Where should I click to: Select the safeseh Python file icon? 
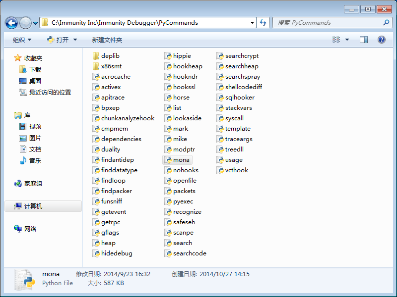tap(168, 222)
